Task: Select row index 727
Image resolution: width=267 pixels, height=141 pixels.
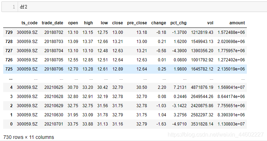Action: pyautogui.click(x=9, y=50)
